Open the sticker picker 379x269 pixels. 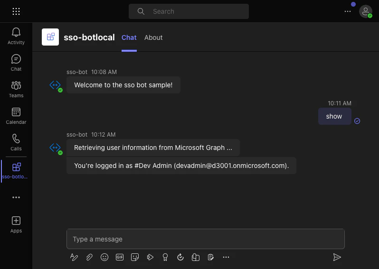click(x=135, y=257)
